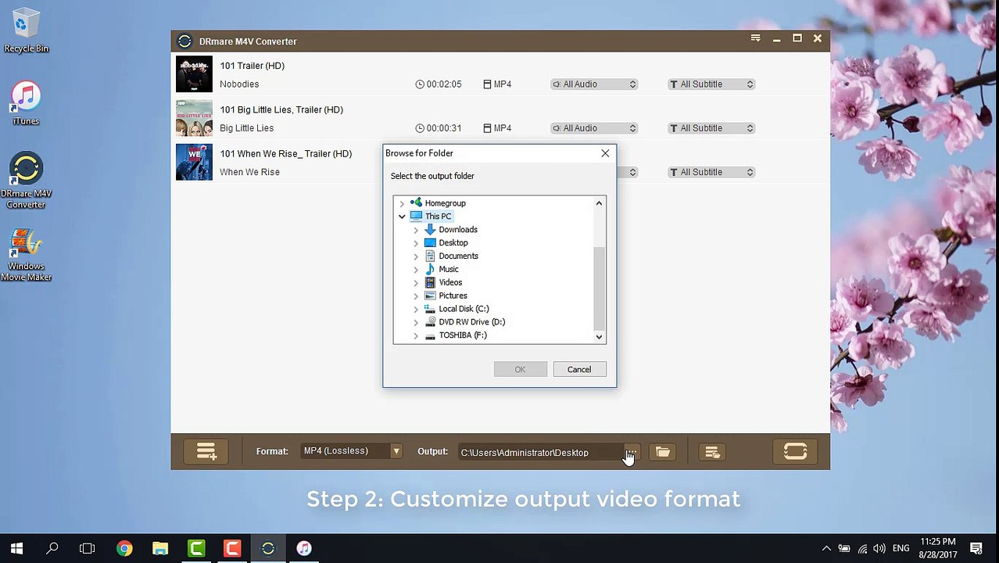Click the Big Little Lies trailer thumbnail

[x=194, y=118]
